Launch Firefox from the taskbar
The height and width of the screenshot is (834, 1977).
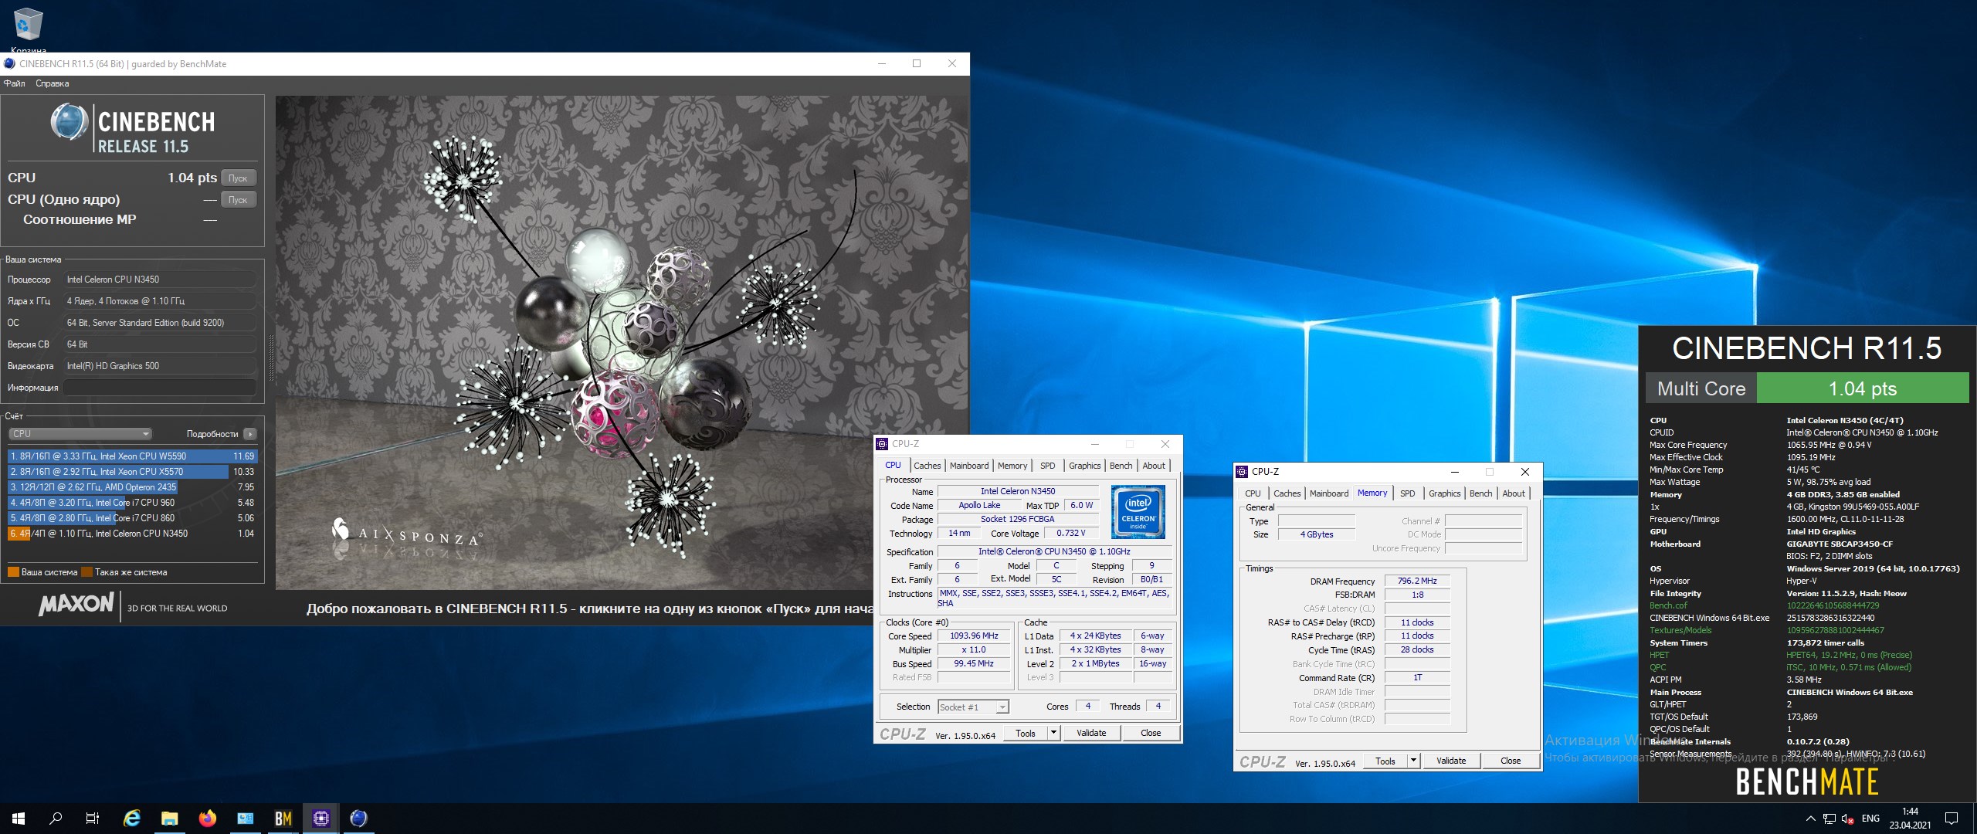[x=208, y=819]
